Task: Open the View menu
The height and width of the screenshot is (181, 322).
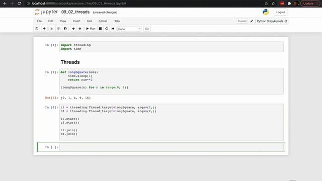Action: [x=63, y=21]
